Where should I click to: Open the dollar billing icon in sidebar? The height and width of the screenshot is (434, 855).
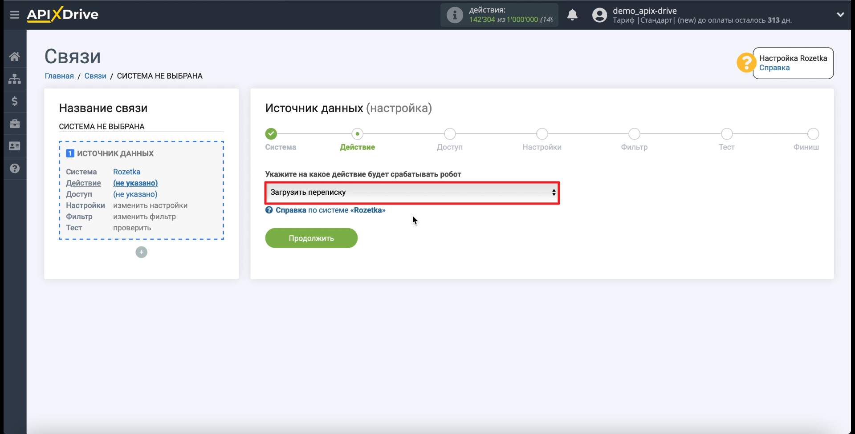coord(15,101)
